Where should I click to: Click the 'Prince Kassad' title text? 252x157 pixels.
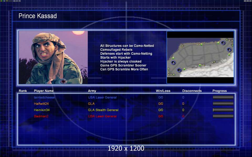coord(38,16)
